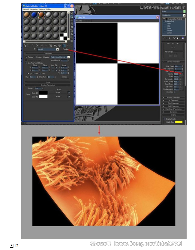Select the checker map sample slot
Viewport: 195px width, 250px height.
[63, 37]
